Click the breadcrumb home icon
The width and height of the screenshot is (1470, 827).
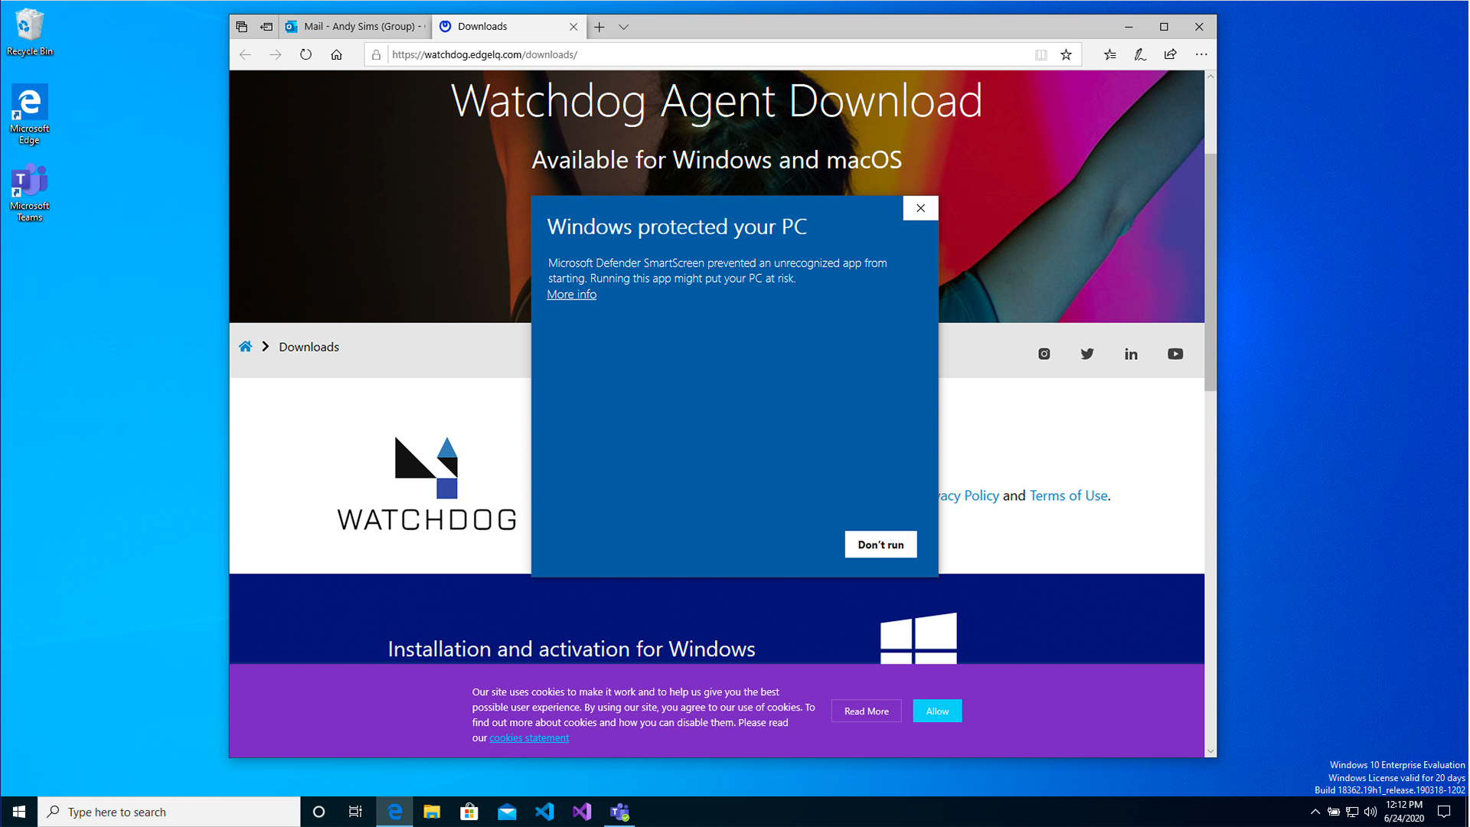point(245,347)
